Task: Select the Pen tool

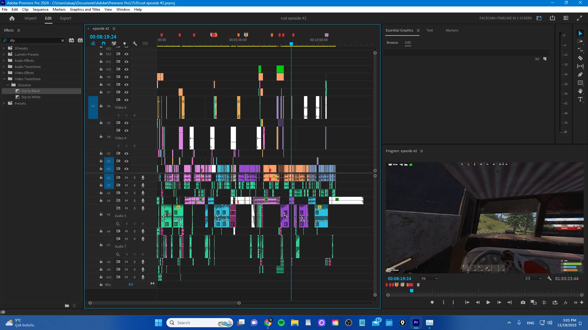Action: 580,74
